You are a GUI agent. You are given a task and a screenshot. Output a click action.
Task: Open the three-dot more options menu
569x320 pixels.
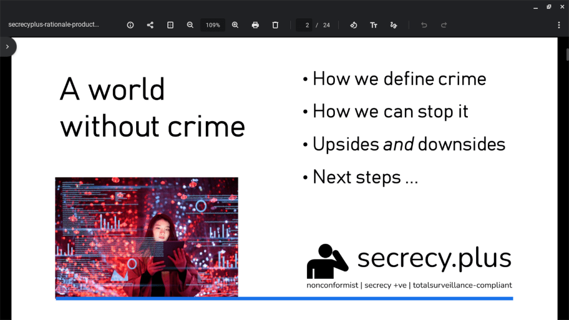coord(559,25)
